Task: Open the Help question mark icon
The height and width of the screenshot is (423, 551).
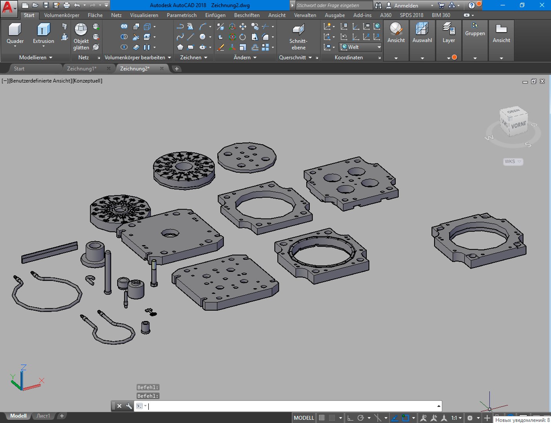Action: coord(472,5)
